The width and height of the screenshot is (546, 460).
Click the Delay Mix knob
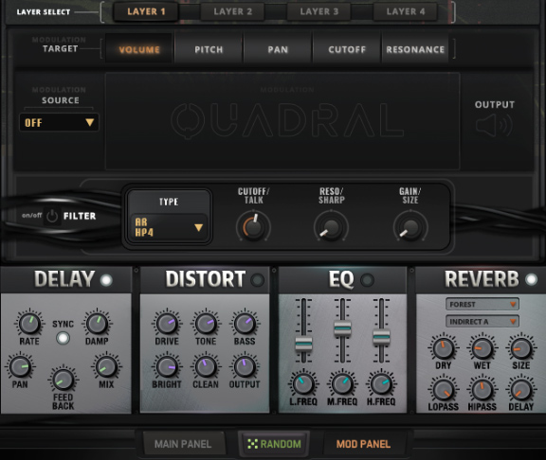(106, 367)
